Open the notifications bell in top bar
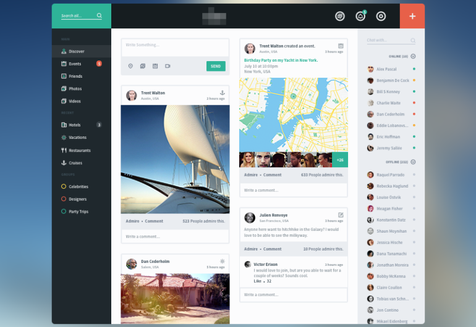Image resolution: width=476 pixels, height=327 pixels. tap(360, 17)
